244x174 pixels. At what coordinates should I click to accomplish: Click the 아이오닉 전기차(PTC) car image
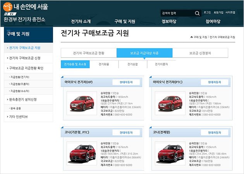170,103
